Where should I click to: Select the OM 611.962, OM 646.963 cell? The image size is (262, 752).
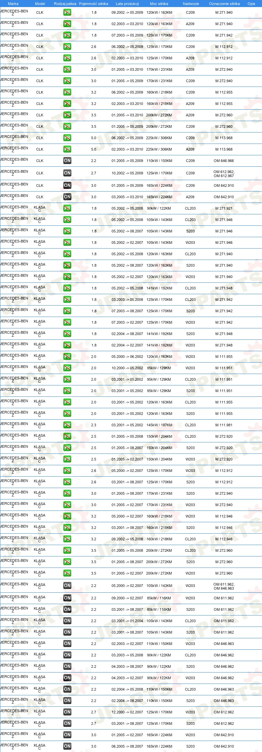tap(224, 586)
